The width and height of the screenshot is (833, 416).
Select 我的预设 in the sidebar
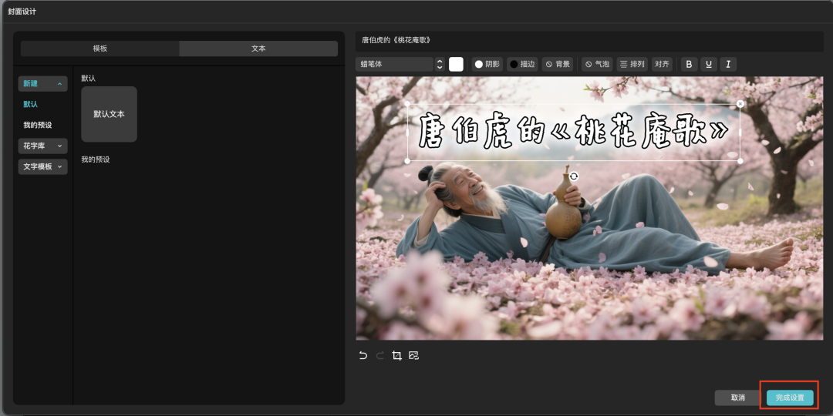pos(38,126)
